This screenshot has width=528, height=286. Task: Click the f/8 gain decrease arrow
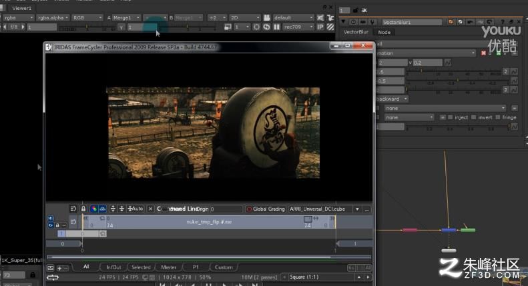point(5,27)
